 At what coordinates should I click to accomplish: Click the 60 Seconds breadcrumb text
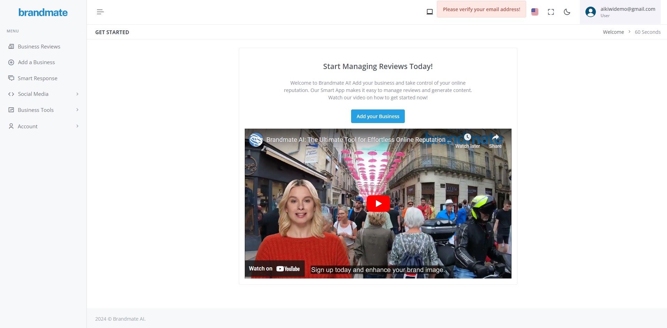pos(647,32)
